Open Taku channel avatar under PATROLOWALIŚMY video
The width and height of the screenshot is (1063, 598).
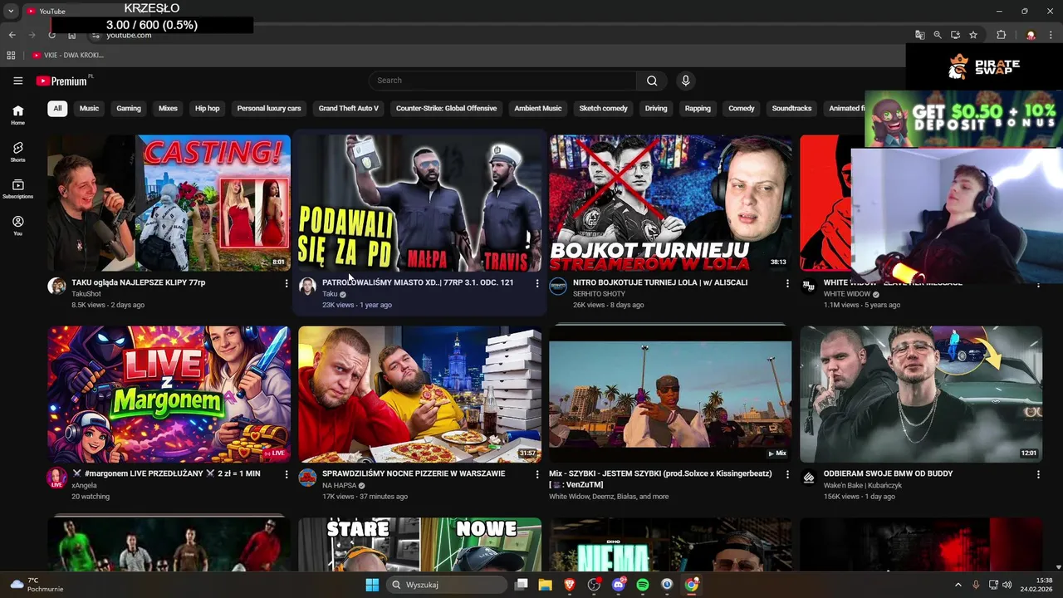(307, 287)
